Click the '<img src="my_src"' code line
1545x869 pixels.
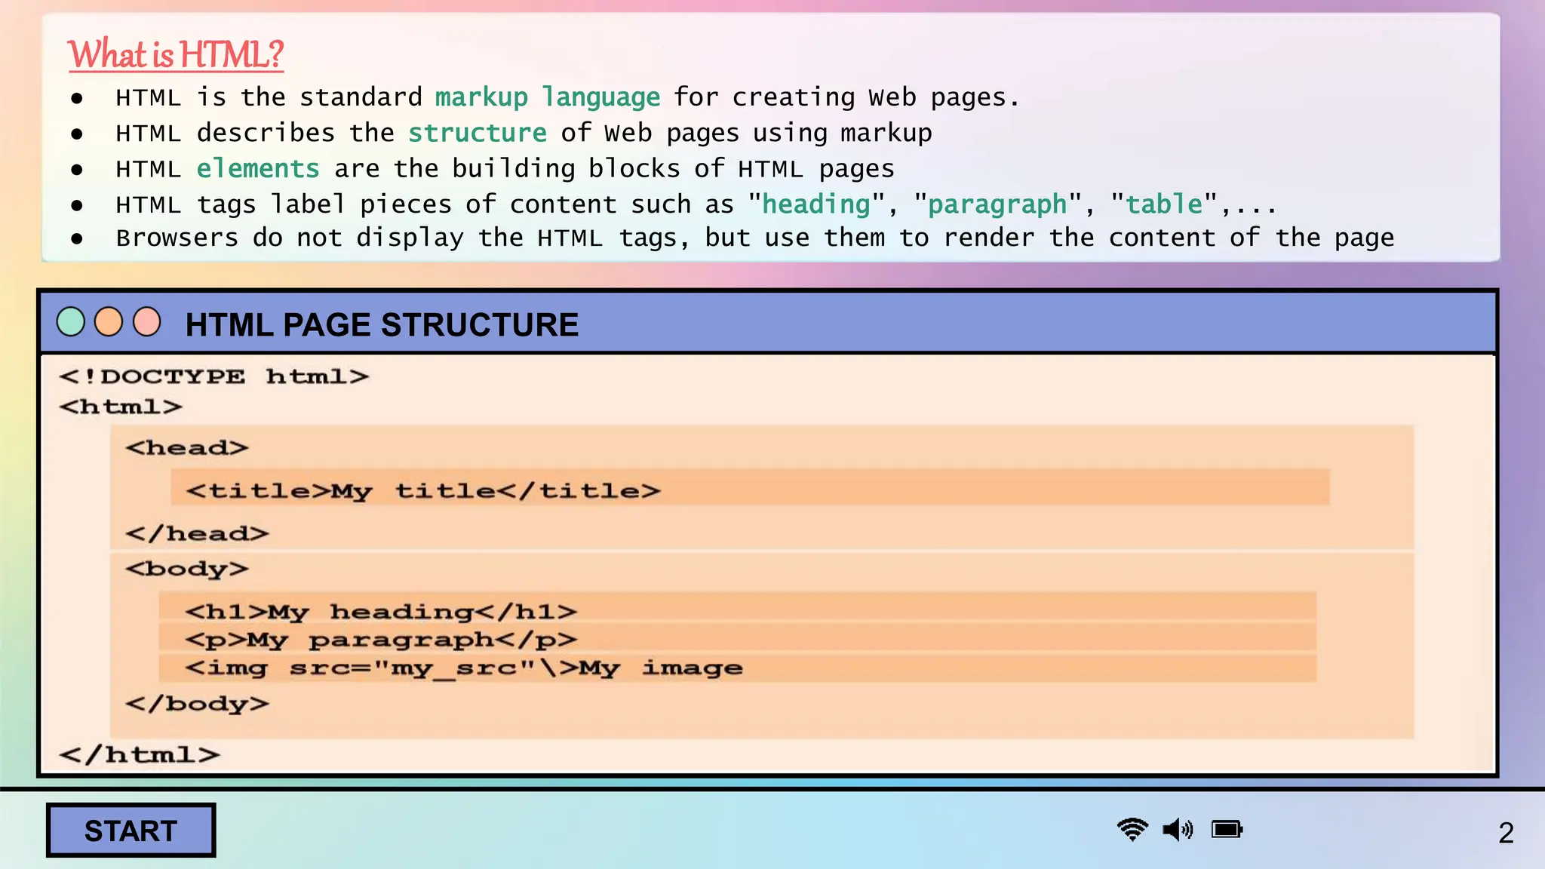pyautogui.click(x=464, y=668)
